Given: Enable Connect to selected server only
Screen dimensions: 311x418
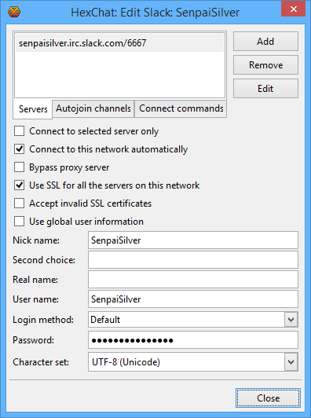Looking at the screenshot, I should click(x=19, y=131).
